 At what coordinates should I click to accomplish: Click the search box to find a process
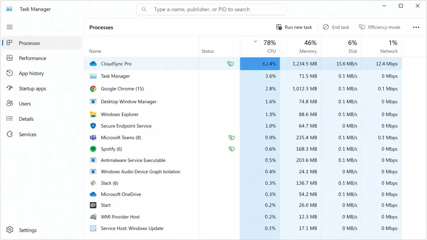coord(211,10)
